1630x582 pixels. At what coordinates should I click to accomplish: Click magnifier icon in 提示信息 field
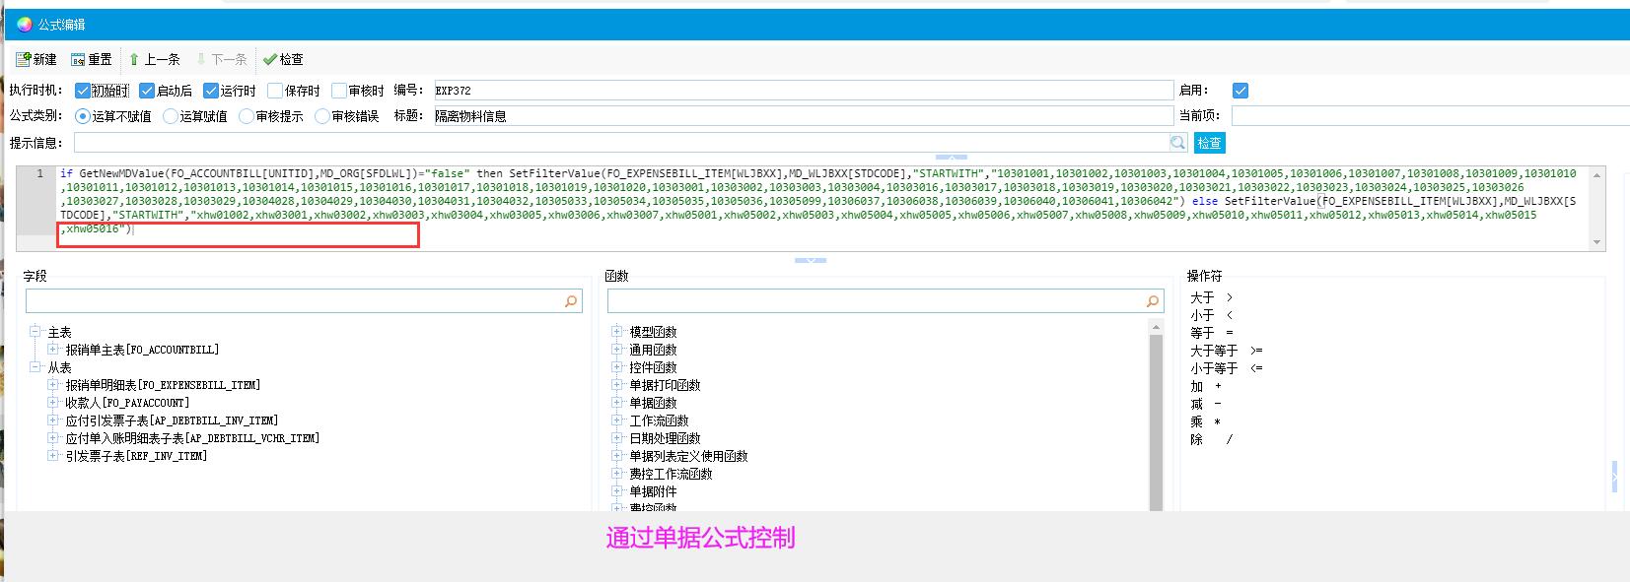click(x=1177, y=143)
